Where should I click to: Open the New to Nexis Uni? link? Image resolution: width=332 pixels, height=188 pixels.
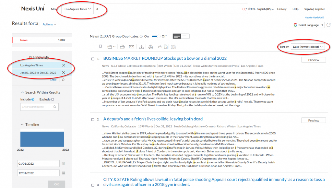coord(314,18)
